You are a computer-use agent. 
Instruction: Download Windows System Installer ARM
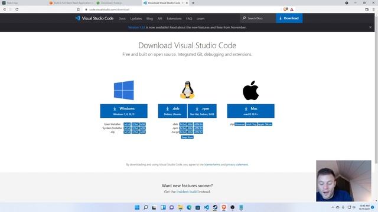coord(142,128)
